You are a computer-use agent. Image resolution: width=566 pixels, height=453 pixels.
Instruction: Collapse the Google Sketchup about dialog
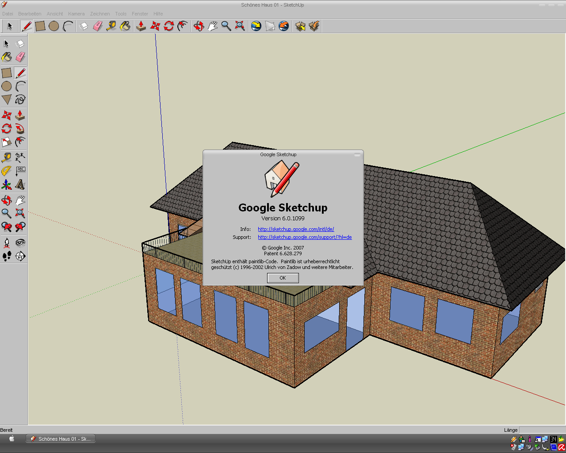(x=357, y=154)
